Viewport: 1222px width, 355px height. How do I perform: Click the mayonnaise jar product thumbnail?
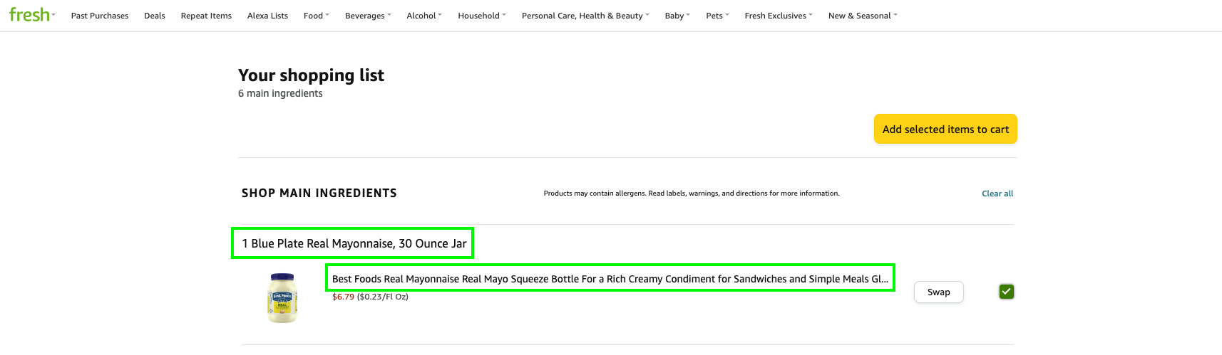coord(282,298)
